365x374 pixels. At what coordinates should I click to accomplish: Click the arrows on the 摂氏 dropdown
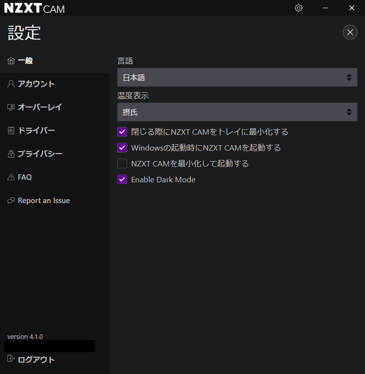pos(349,112)
